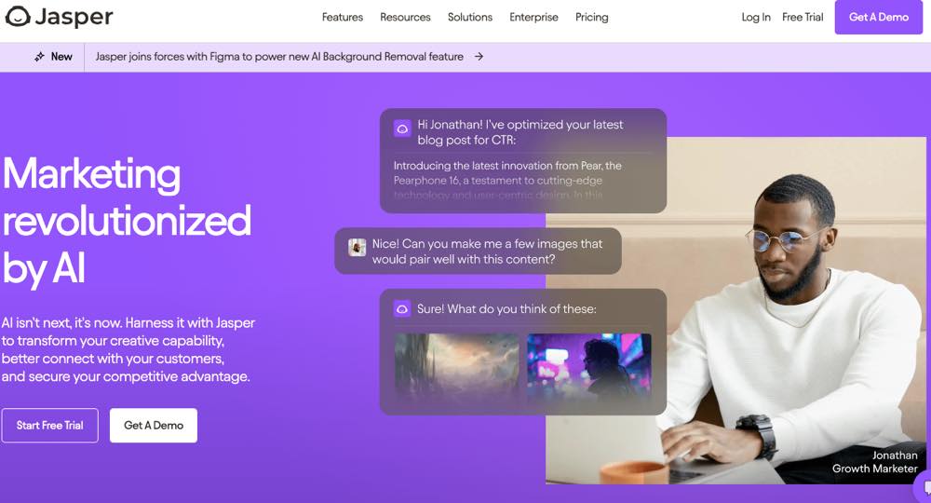Open the chat widget at bottom right
Image resolution: width=931 pixels, height=503 pixels.
coord(924,488)
